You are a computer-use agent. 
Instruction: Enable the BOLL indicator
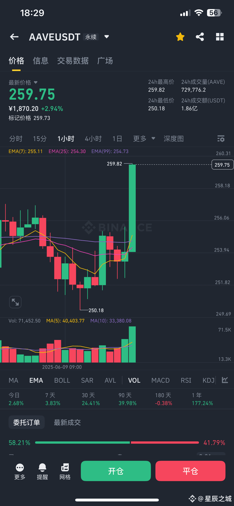tap(62, 380)
